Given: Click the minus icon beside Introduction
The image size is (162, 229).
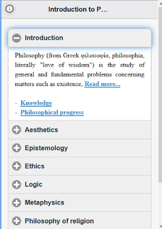Looking at the screenshot, I should coord(17,38).
